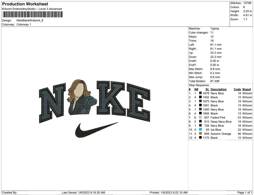Click the Deep Navy Blue description text
254x195 pixels.
pyautogui.click(x=221, y=122)
